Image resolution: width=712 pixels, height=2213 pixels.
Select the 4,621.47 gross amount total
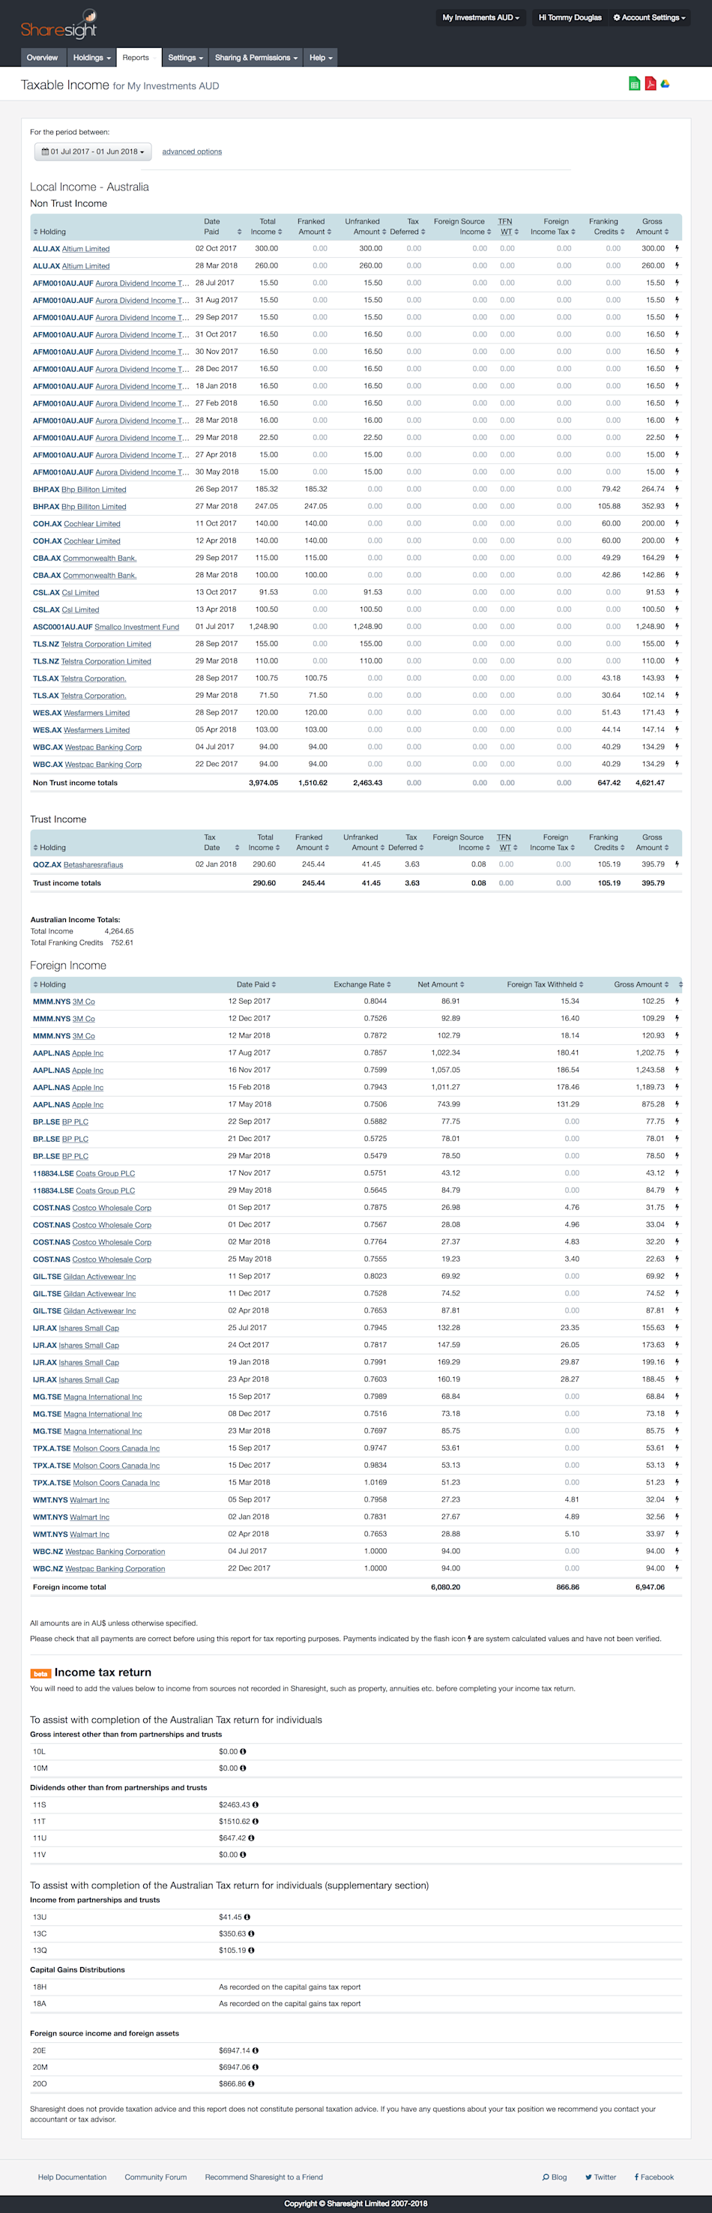649,783
